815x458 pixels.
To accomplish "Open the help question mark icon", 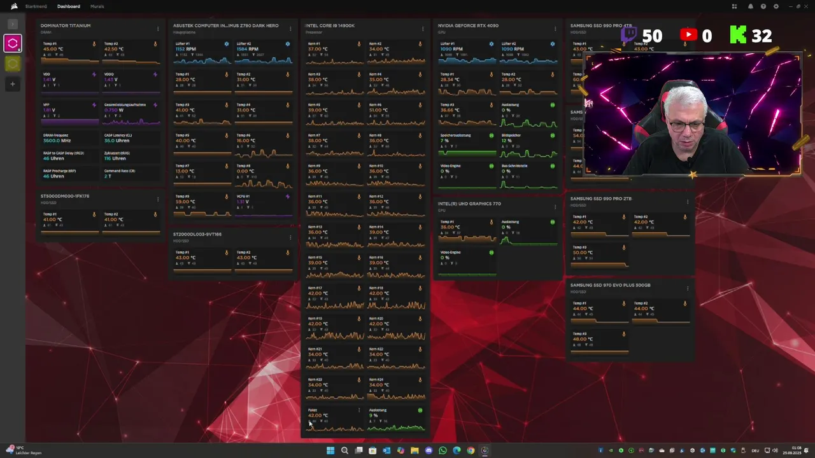I will [763, 6].
